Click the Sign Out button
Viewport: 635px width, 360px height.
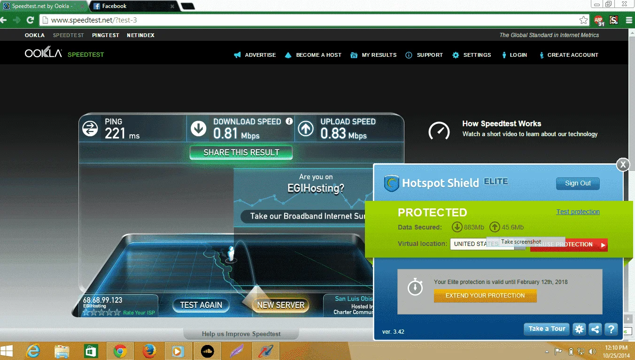578,184
